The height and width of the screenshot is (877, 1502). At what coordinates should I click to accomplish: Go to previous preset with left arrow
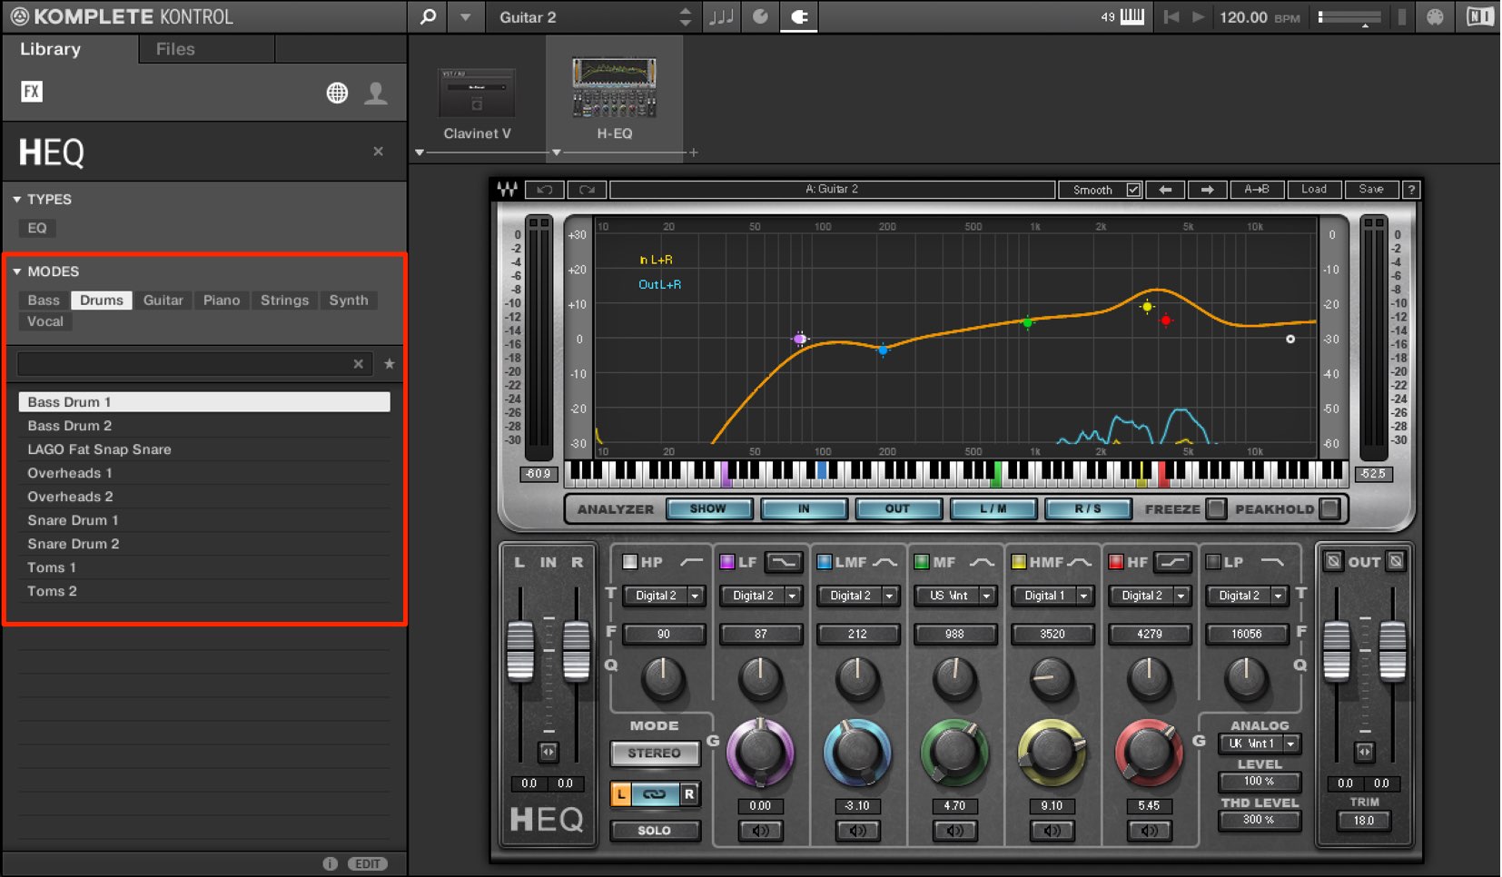[1165, 189]
